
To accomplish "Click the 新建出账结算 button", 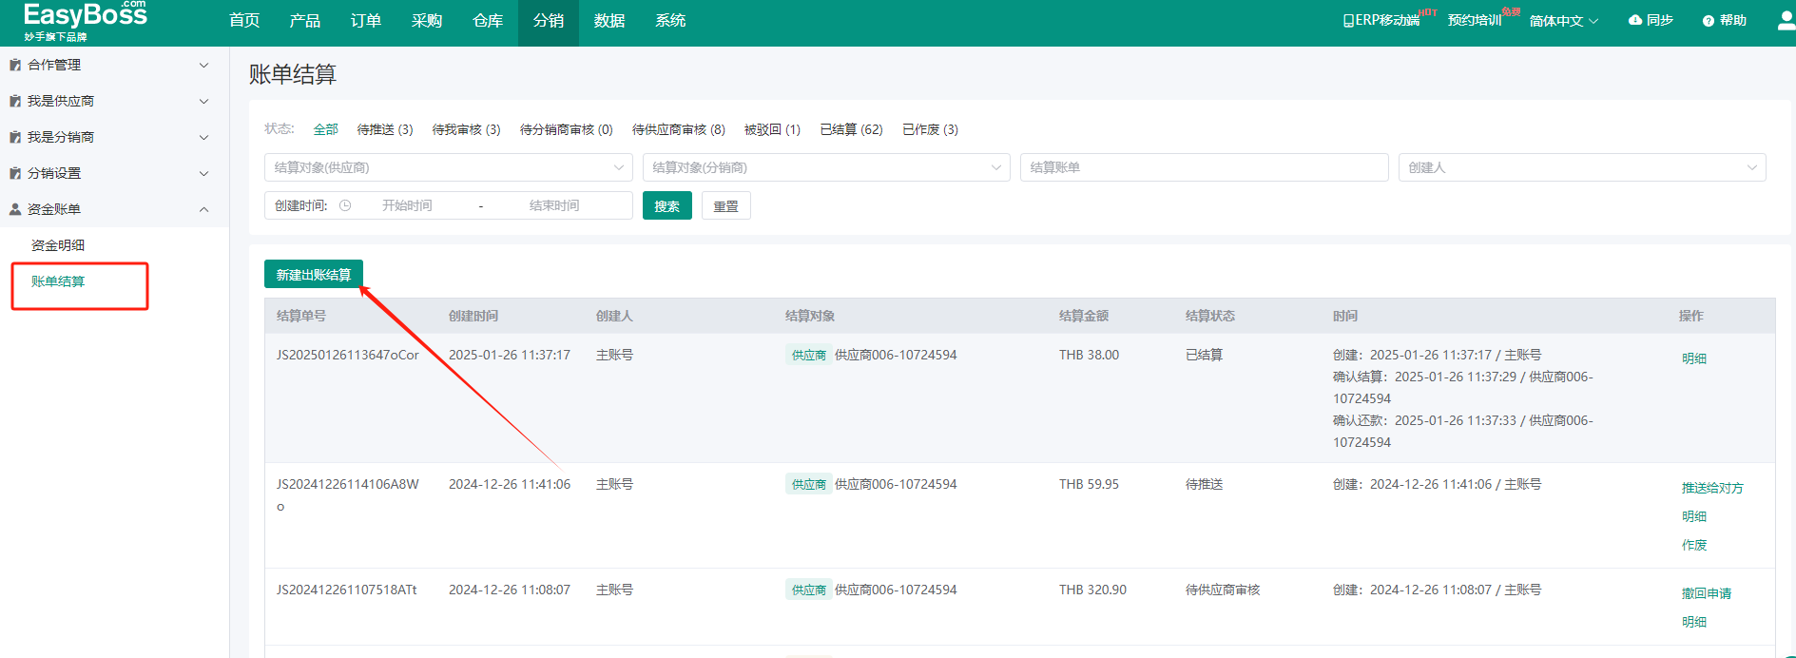I will [313, 275].
